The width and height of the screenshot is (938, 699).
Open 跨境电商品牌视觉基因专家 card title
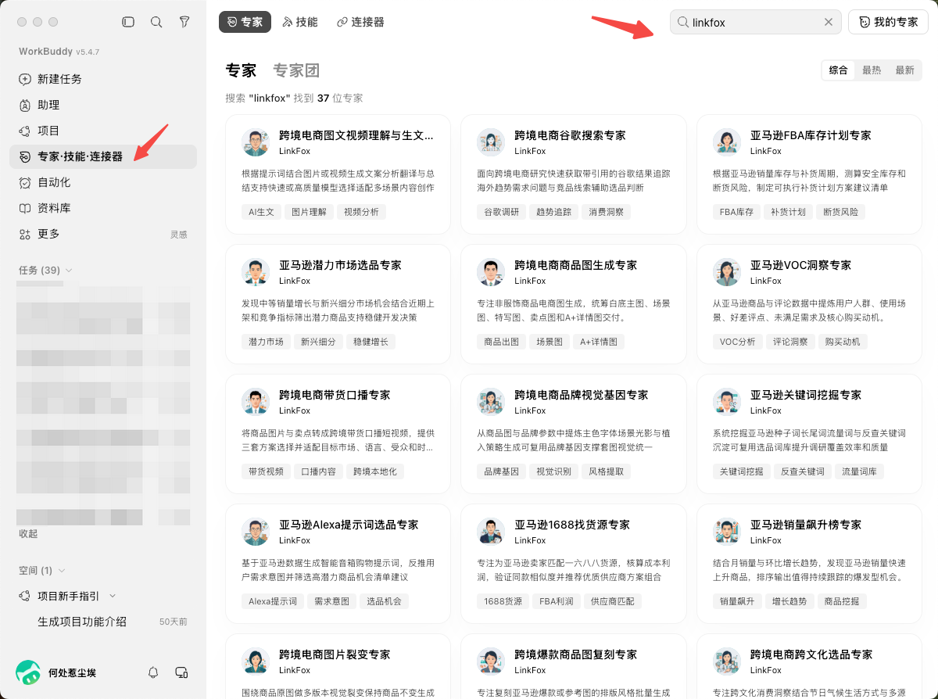click(581, 395)
